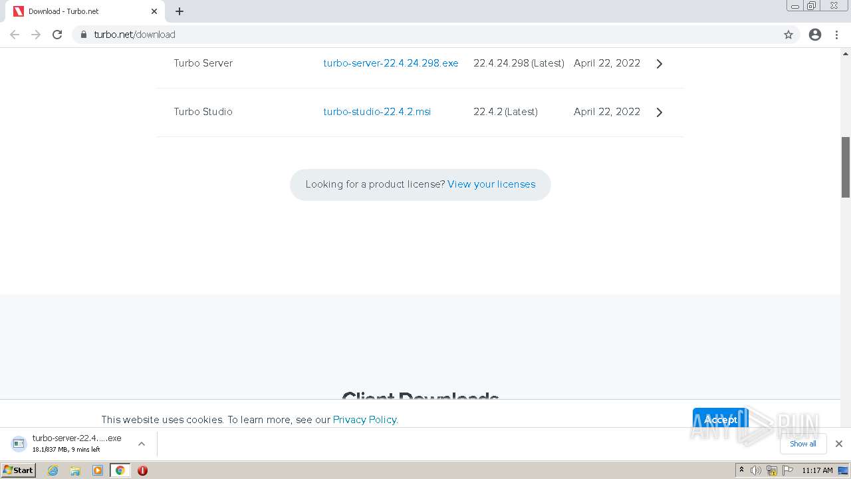
Task: Click the Turbo Server April 22, 2022 date
Action: click(x=607, y=63)
